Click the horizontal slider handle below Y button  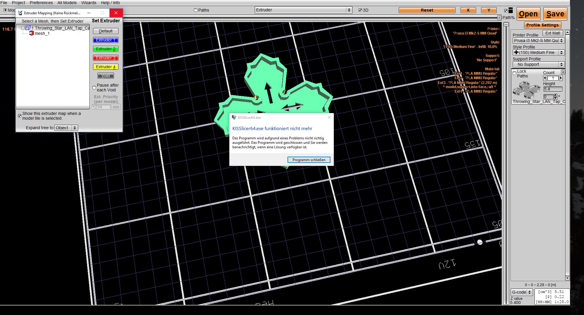coord(499,18)
